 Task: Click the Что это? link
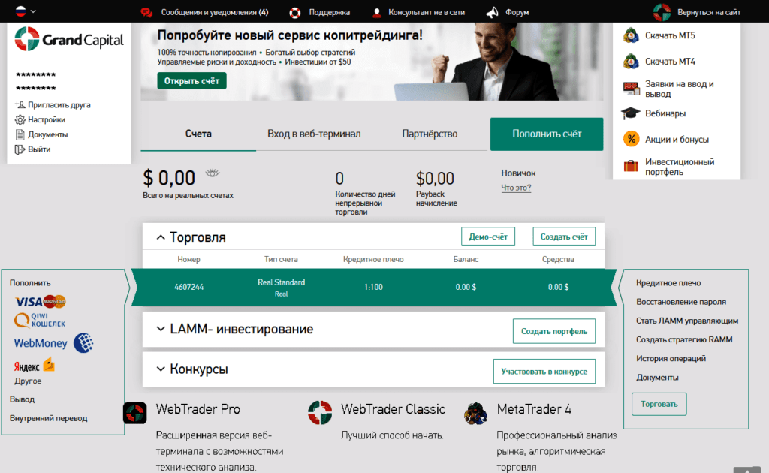click(516, 188)
